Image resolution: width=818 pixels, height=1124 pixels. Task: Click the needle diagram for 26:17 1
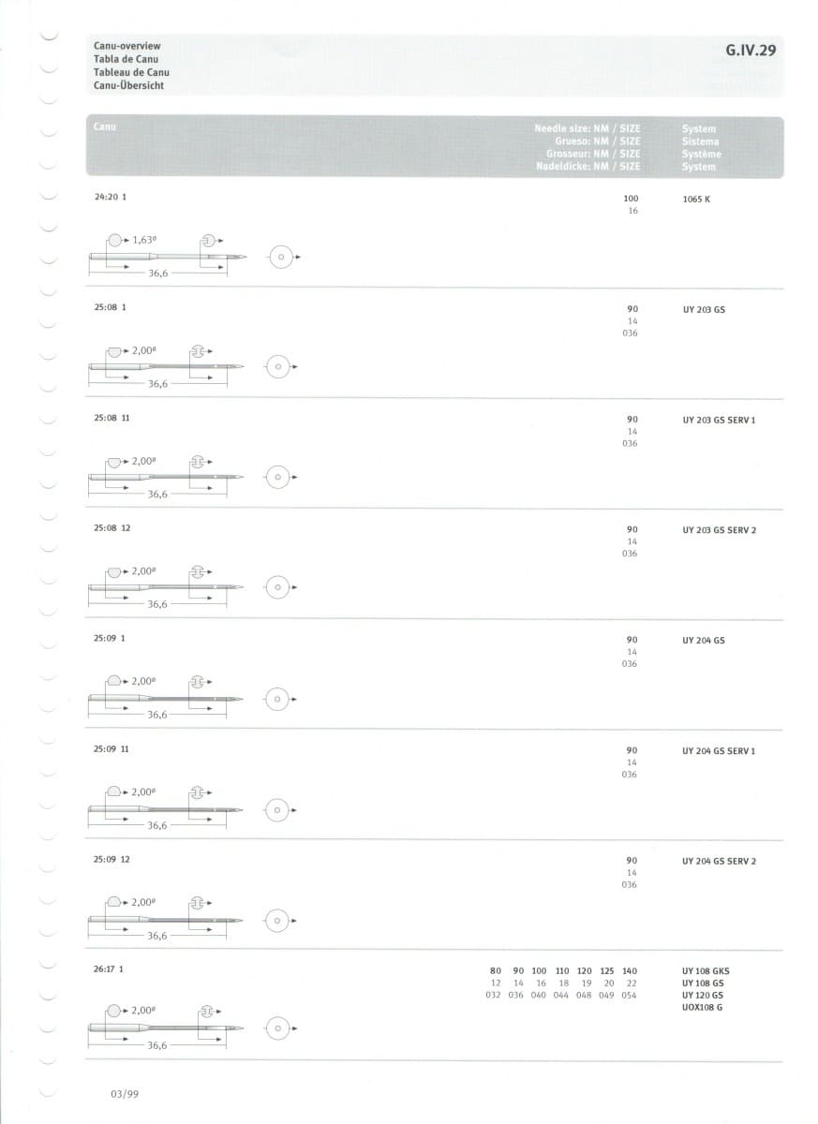167,1028
